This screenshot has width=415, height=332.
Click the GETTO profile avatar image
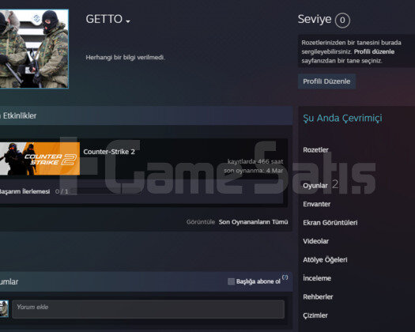[x=34, y=49]
